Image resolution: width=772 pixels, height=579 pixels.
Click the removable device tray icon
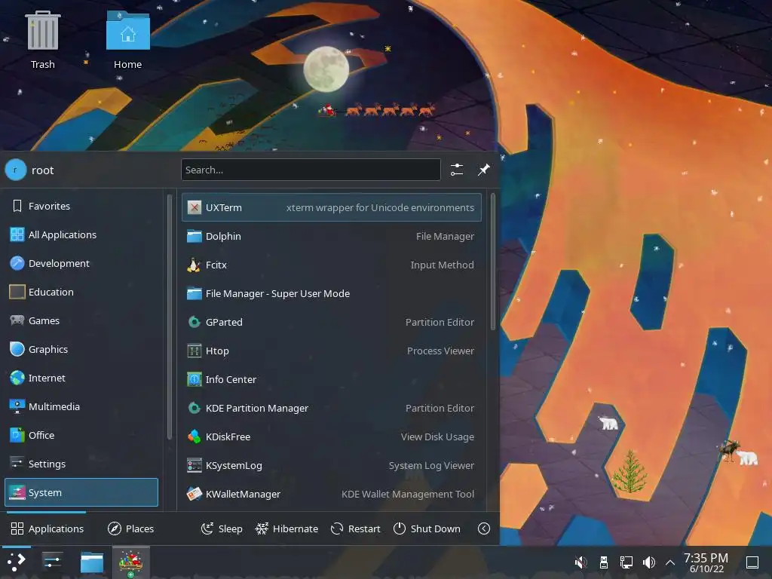[604, 562]
